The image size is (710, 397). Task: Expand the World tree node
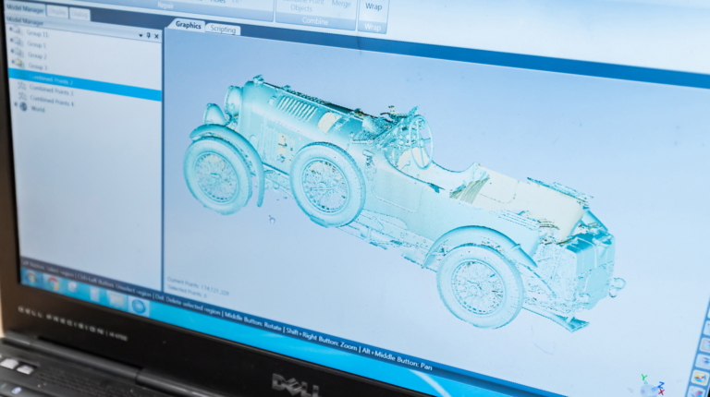13,106
